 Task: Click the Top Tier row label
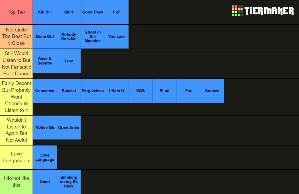point(16,12)
